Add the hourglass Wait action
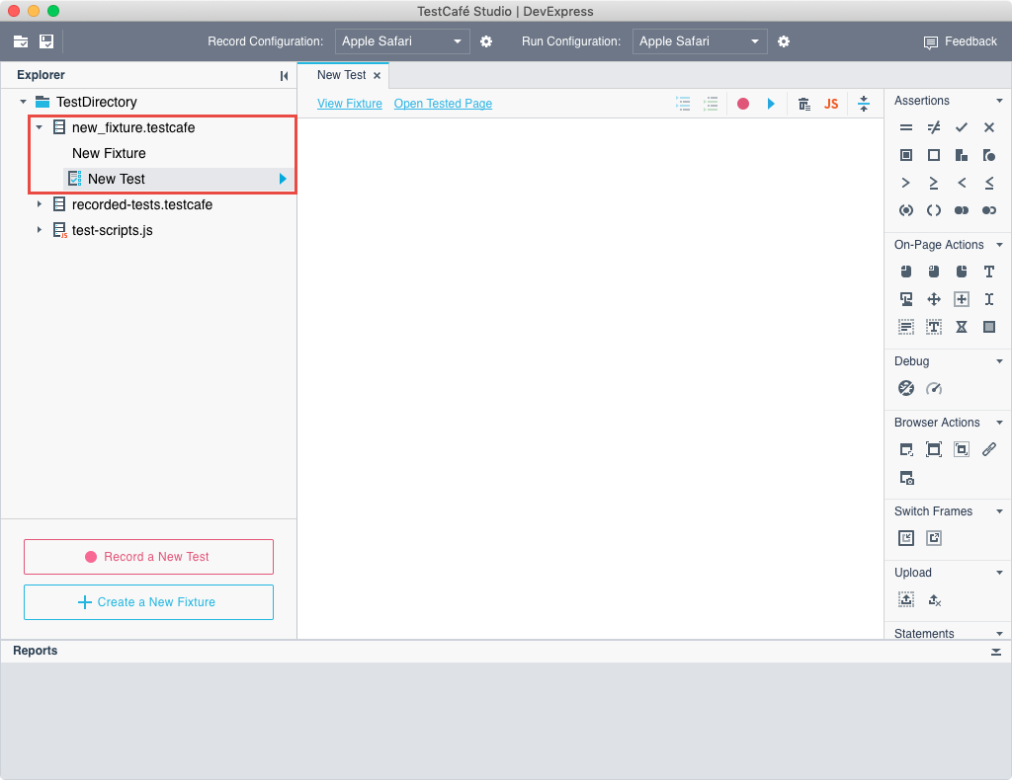Screen dimensions: 1012x780 coord(962,327)
